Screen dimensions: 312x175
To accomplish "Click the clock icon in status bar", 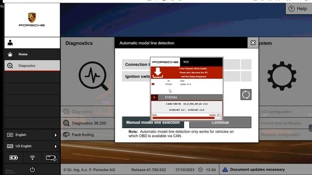I will tap(200, 170).
